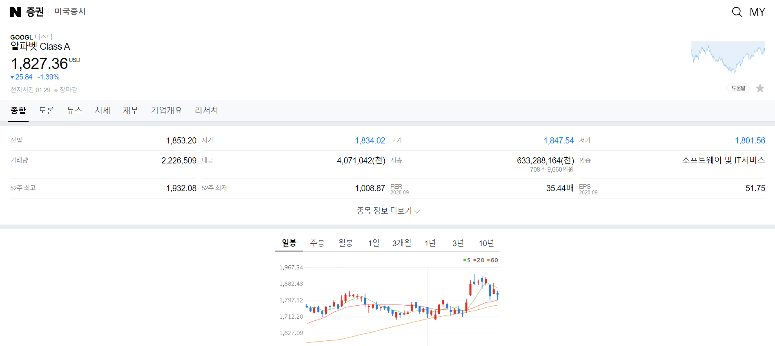The image size is (775, 346).
Task: Open the 미국증시 section link
Action: pos(70,11)
